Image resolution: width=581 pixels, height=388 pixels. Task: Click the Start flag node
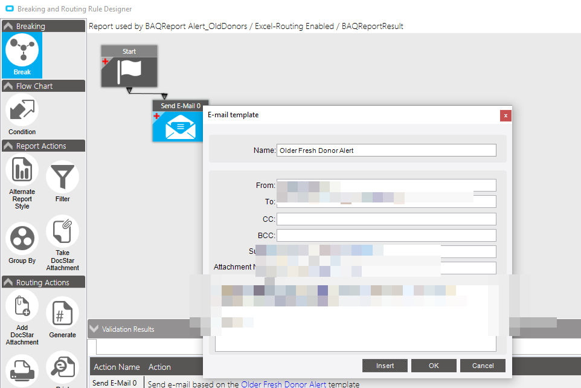coord(129,66)
